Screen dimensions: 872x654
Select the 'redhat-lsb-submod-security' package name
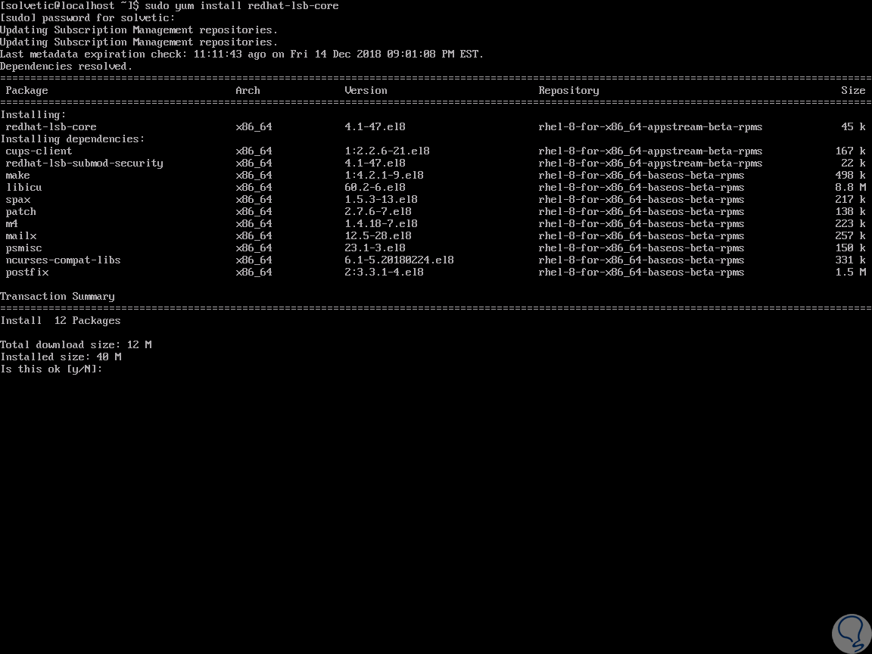pos(85,163)
